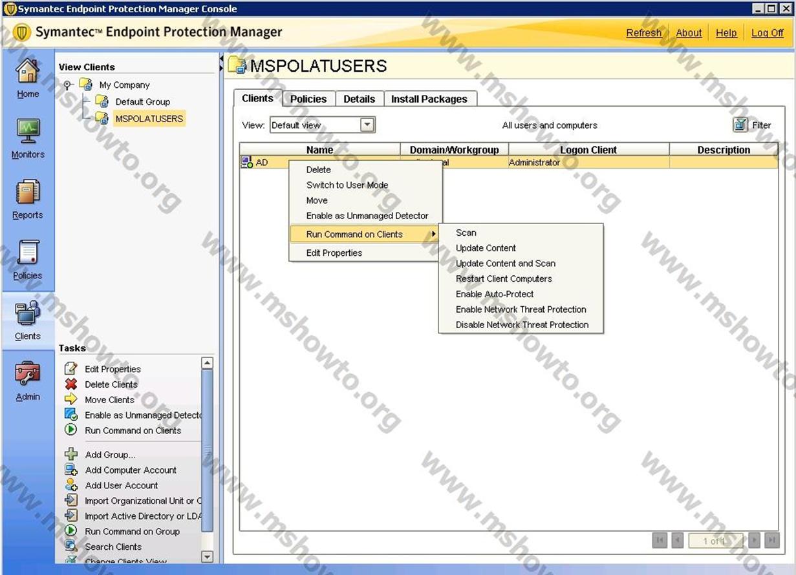Click the Add Computer Account icon
Screen dimensions: 796x575
click(x=71, y=470)
